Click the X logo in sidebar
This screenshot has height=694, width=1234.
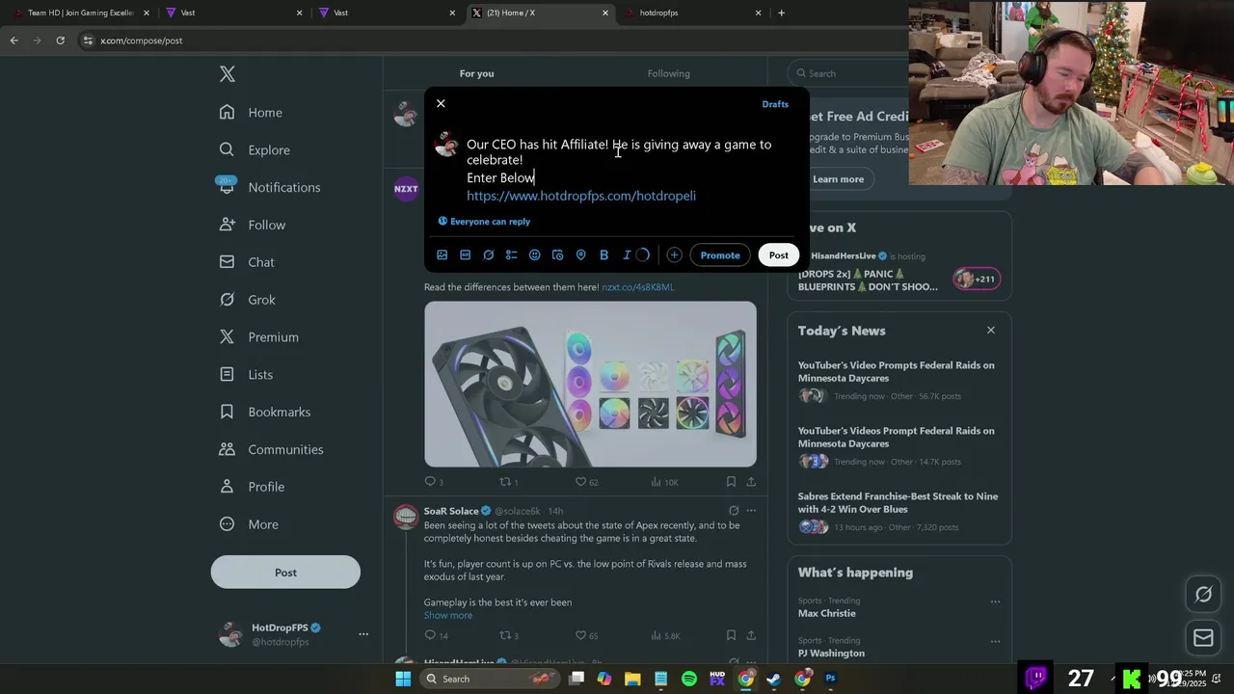click(x=228, y=74)
